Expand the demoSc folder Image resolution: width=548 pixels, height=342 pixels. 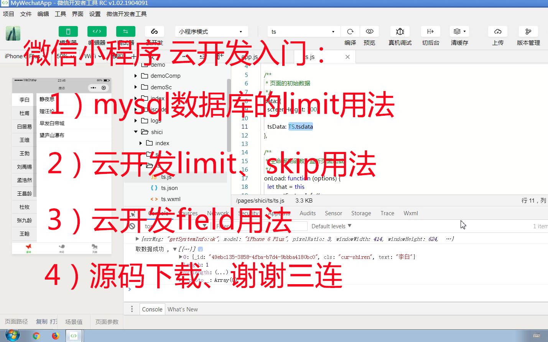(x=136, y=87)
